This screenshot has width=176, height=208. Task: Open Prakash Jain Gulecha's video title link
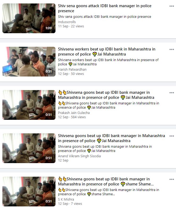pyautogui.click(x=106, y=95)
